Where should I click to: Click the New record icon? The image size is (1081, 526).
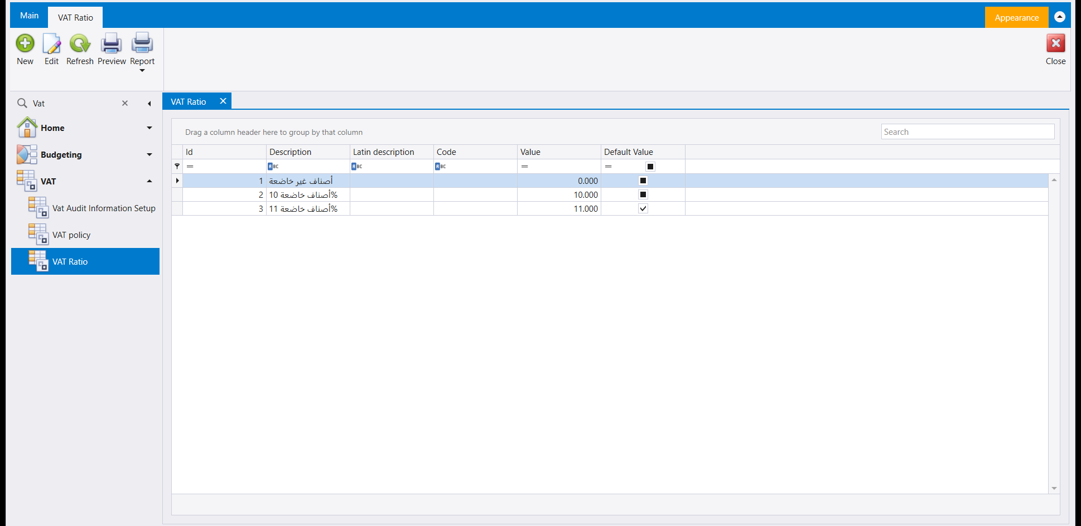[x=25, y=43]
